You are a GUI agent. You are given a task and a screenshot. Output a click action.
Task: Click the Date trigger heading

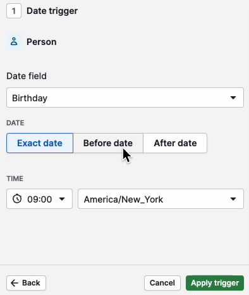52,11
